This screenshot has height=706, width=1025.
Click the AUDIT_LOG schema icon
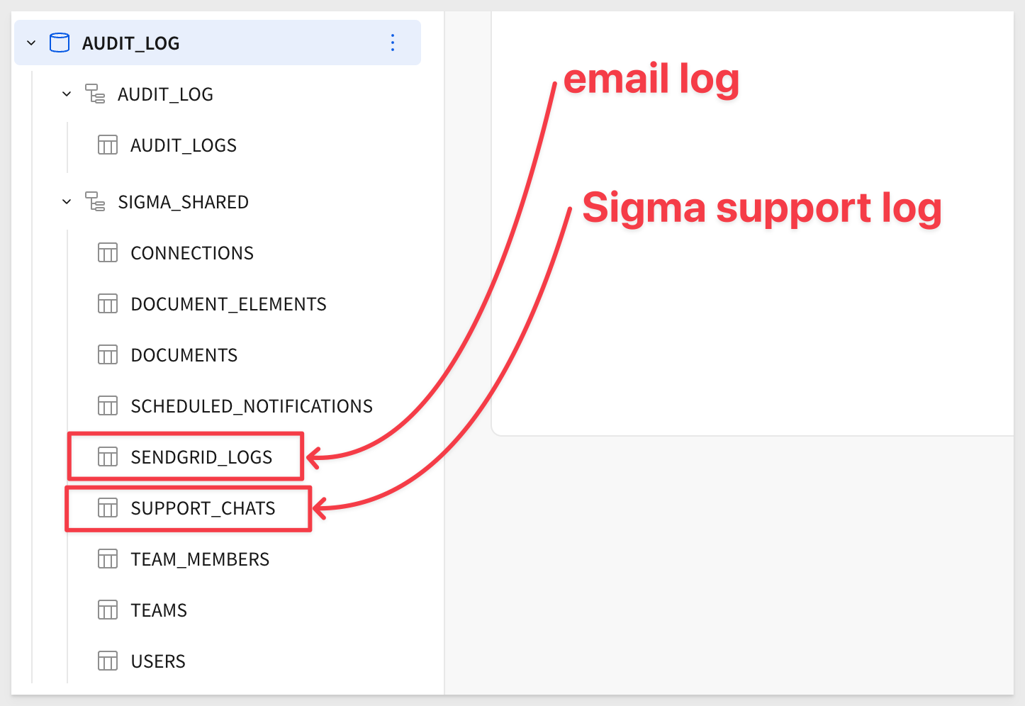pyautogui.click(x=95, y=94)
